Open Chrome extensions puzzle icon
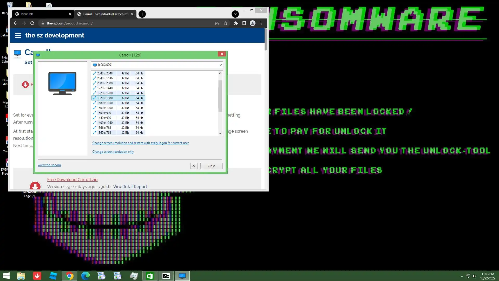This screenshot has height=281, width=499. coord(236,23)
